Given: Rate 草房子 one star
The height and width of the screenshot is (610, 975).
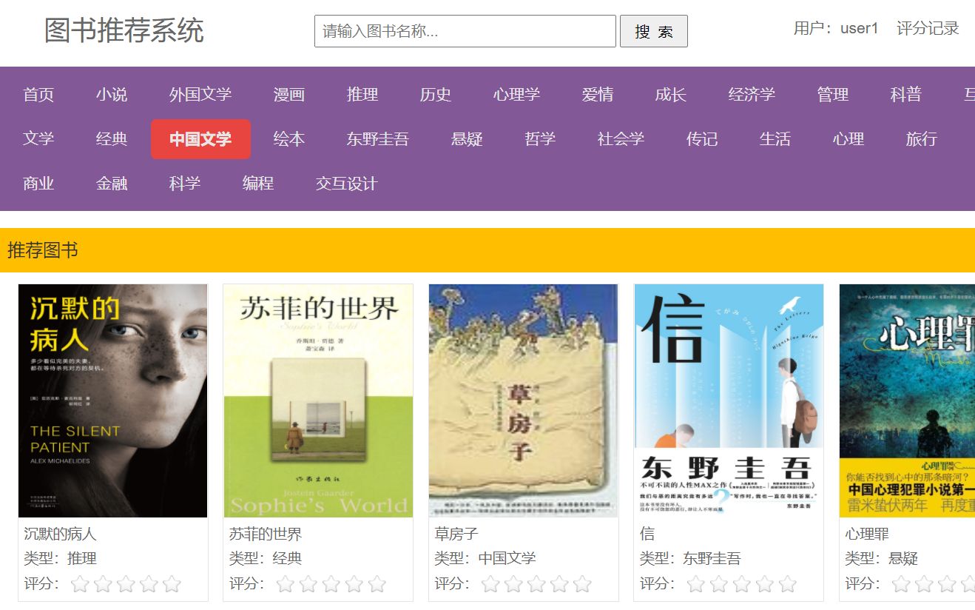Looking at the screenshot, I should pos(490,584).
